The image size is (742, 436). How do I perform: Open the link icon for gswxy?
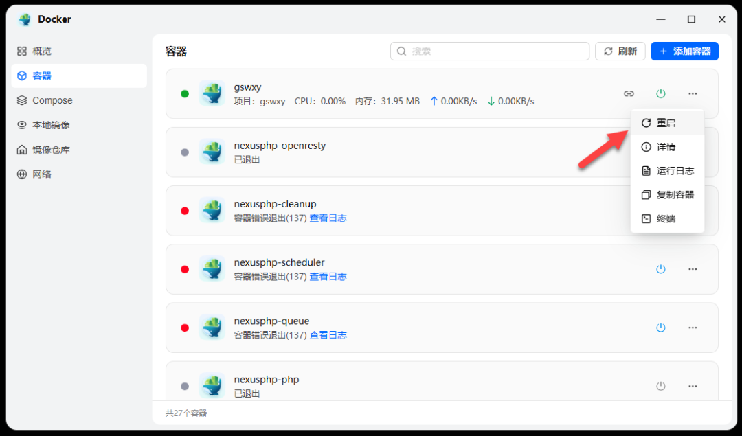pyautogui.click(x=629, y=93)
